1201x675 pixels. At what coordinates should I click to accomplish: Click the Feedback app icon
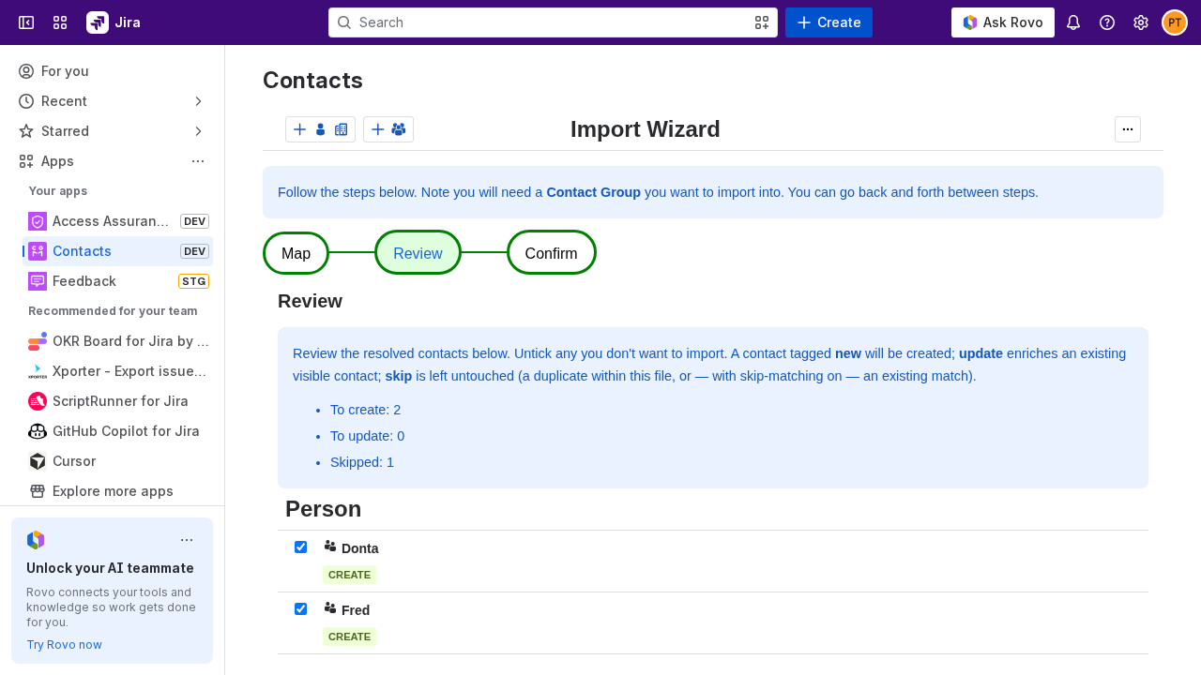pos(38,281)
